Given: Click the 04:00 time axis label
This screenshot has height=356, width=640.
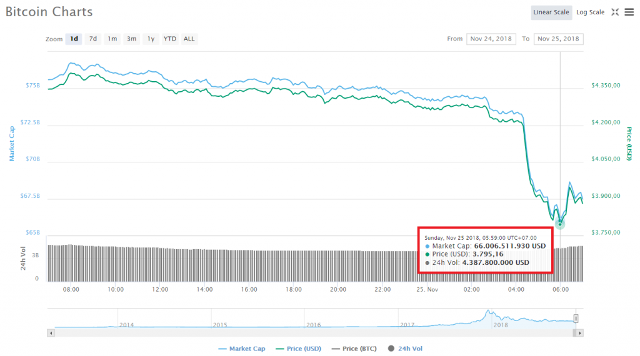Looking at the screenshot, I should [x=516, y=290].
